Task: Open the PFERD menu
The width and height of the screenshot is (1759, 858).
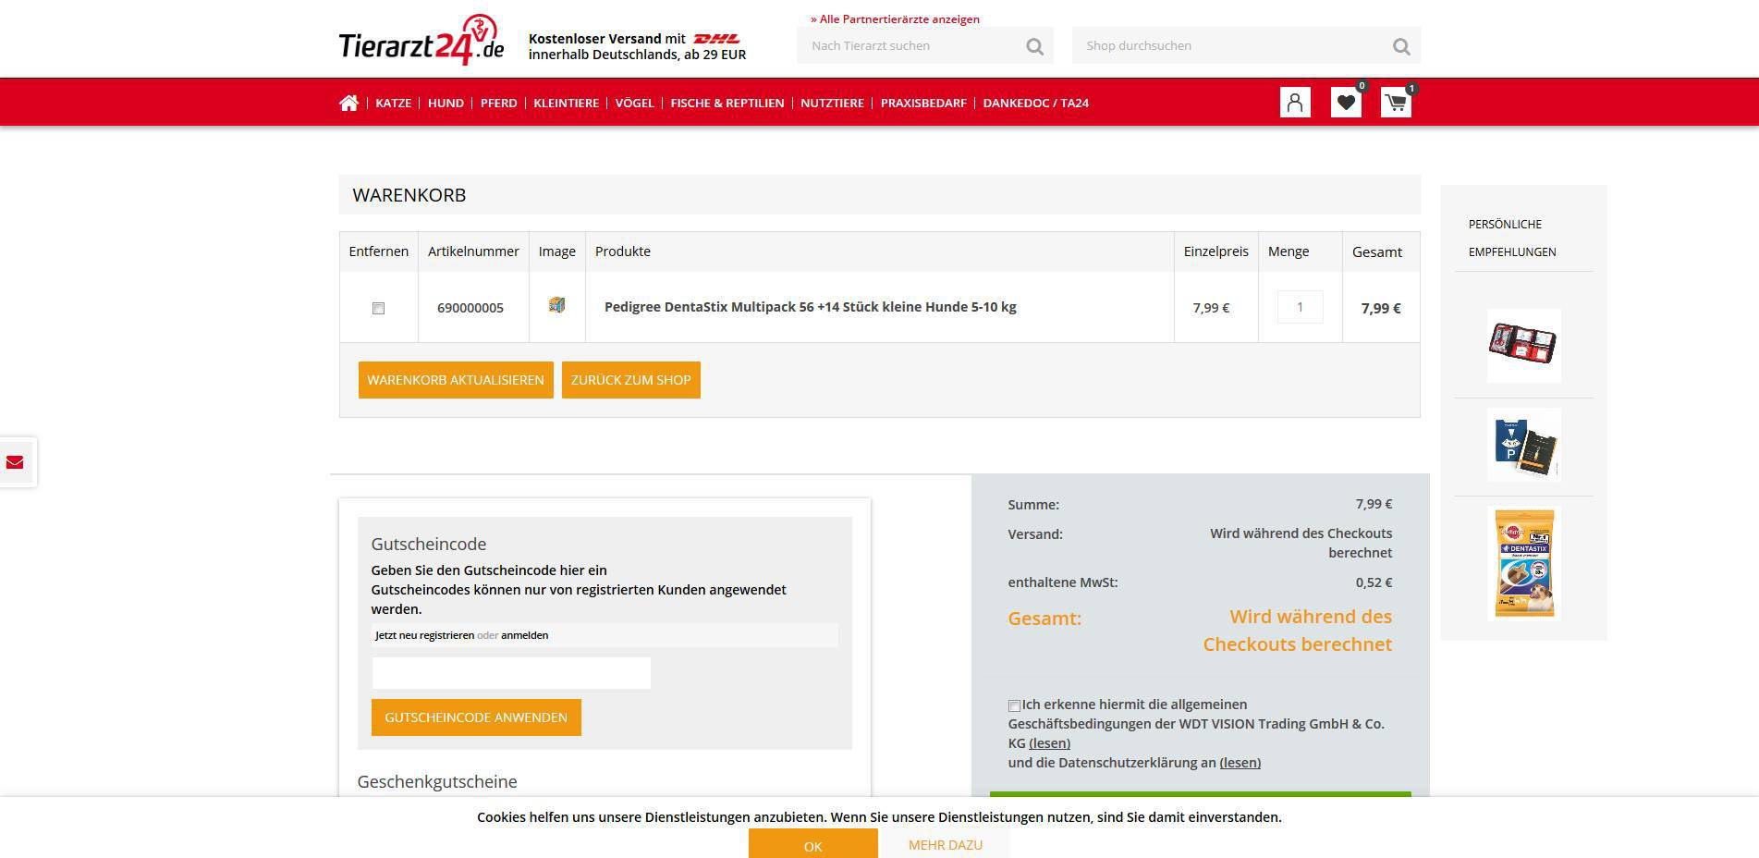Action: [498, 103]
